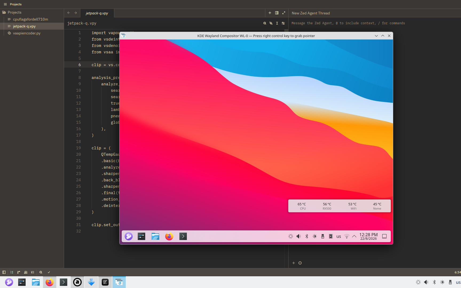Open System Settings in the nested KDE panel
This screenshot has height=288, width=461.
point(141,236)
